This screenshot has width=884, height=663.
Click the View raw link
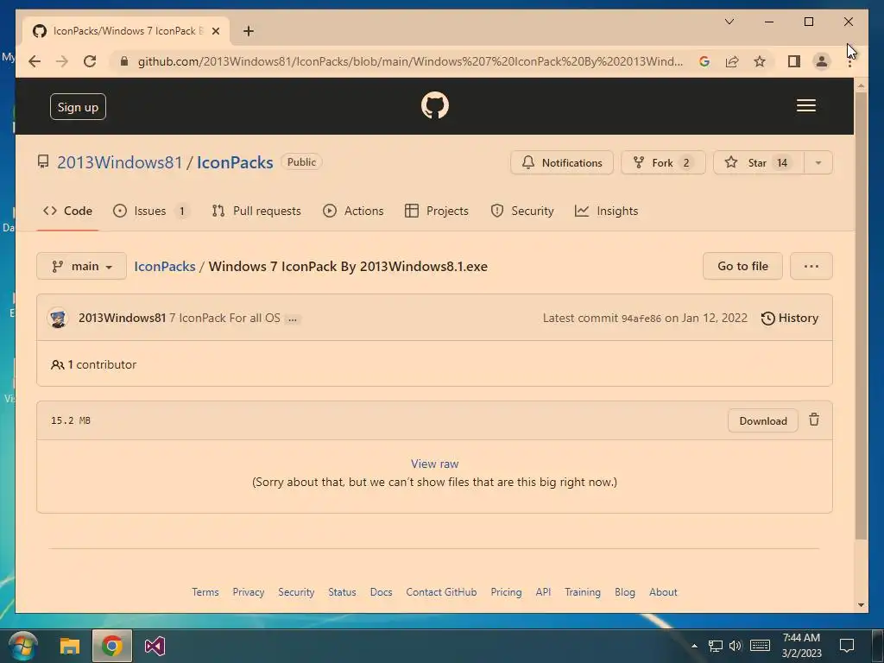435,464
